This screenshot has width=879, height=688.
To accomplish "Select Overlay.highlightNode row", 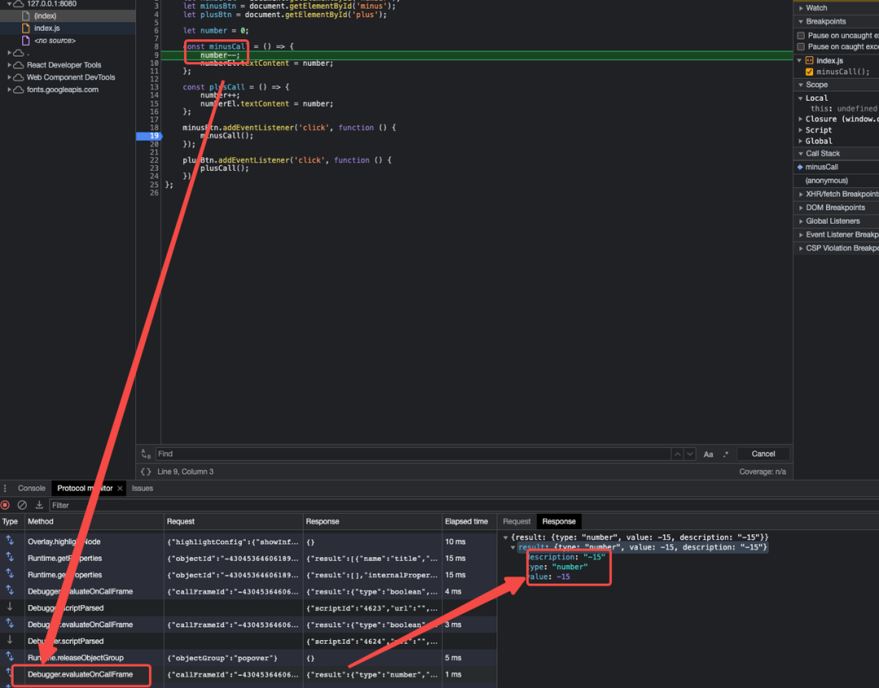I will [x=248, y=542].
